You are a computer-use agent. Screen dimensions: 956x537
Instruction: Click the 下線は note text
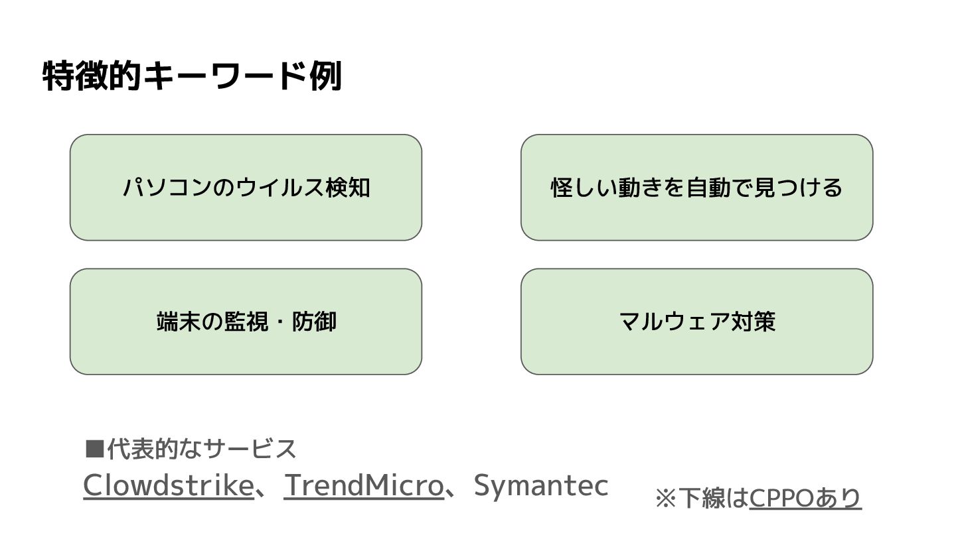point(713,498)
